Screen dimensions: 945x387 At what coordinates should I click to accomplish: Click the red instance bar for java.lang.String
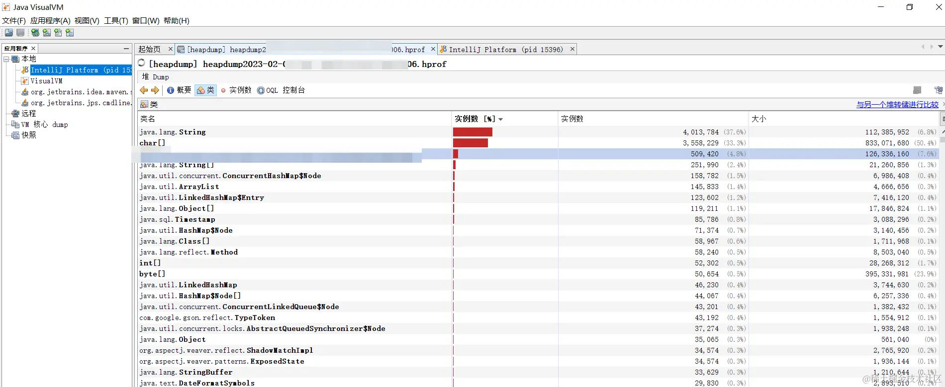(x=472, y=132)
